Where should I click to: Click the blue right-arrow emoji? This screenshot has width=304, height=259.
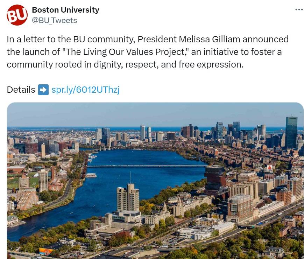[43, 90]
